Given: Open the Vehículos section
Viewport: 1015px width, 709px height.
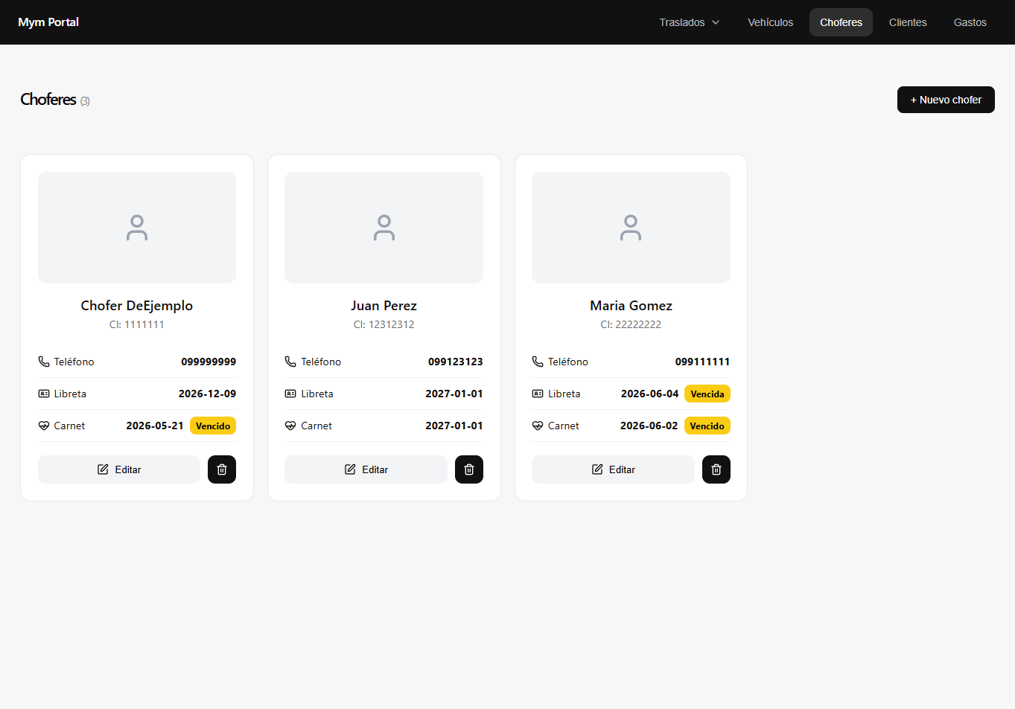Looking at the screenshot, I should (x=771, y=22).
